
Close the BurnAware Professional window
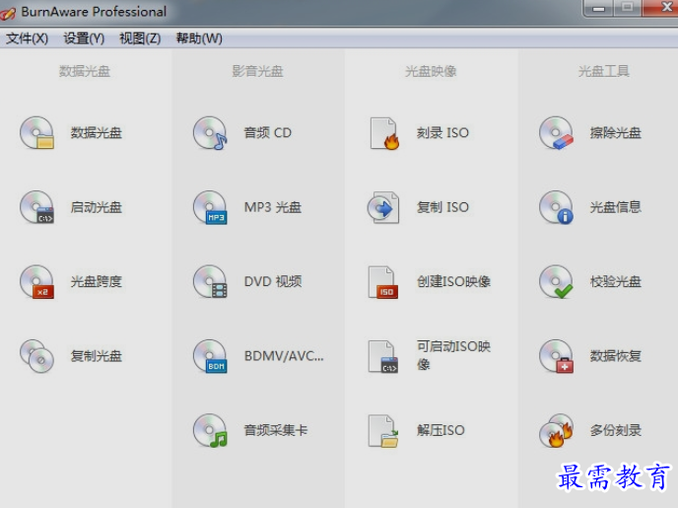click(x=660, y=7)
